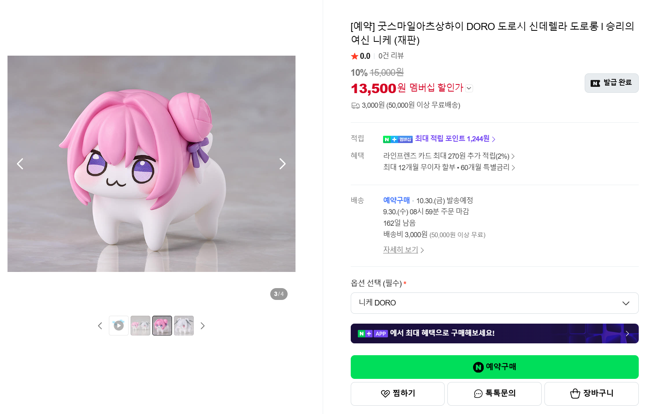Click the 발급 완료 coupon button
664x414 pixels.
(611, 83)
